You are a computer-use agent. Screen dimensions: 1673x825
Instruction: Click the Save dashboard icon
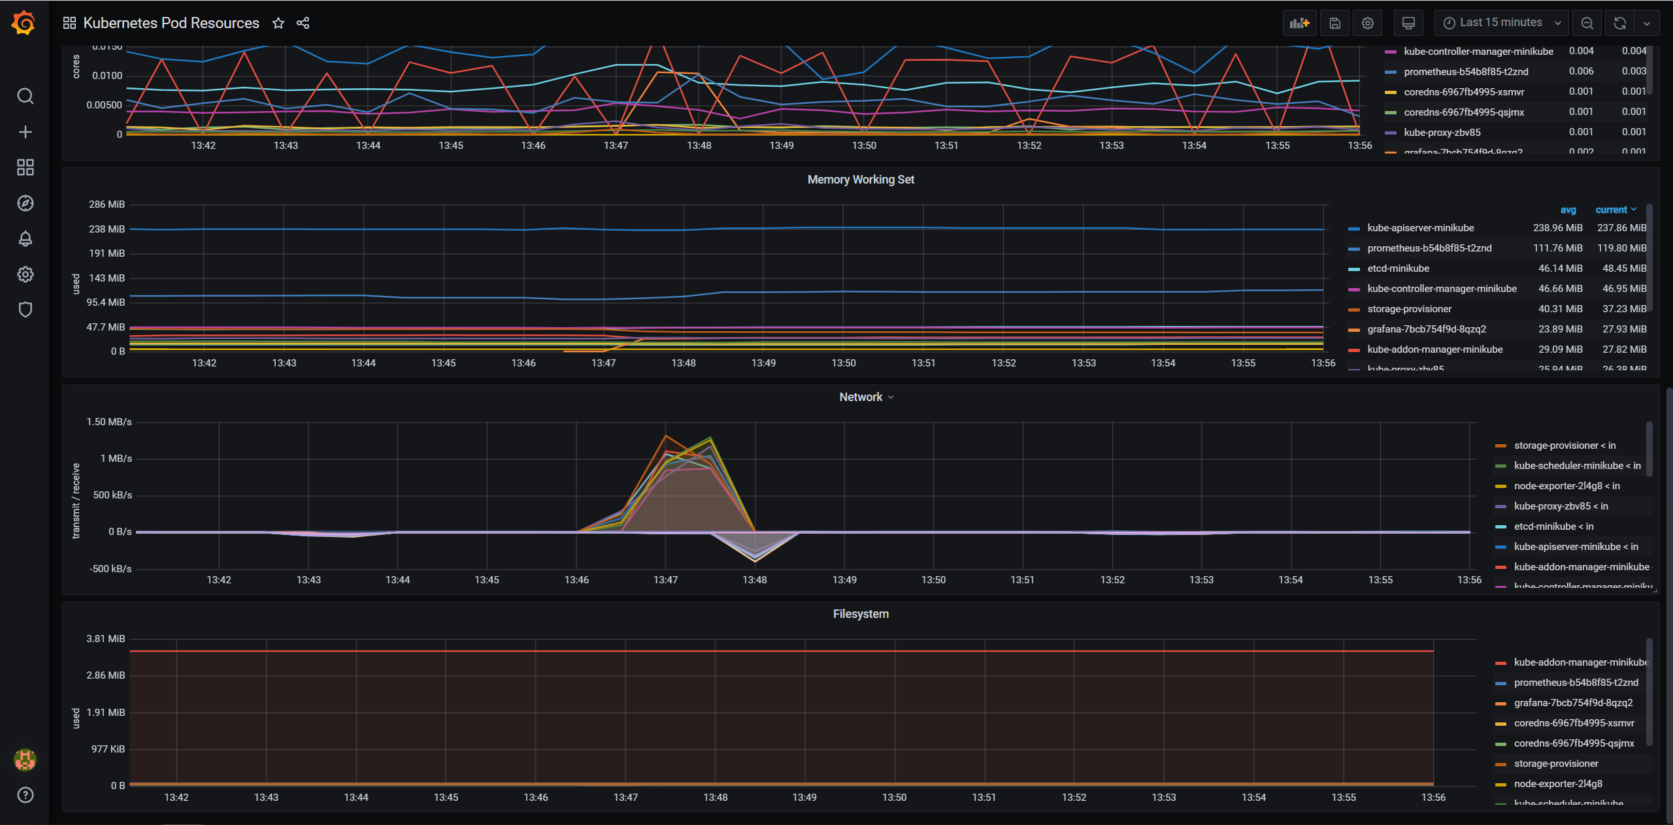click(x=1334, y=24)
